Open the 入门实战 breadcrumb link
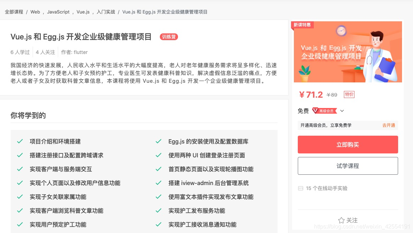 (106, 12)
